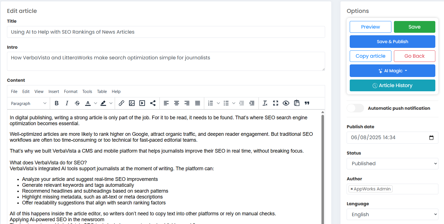Click the 'Highlight missing metadata' bullet line

(92, 197)
